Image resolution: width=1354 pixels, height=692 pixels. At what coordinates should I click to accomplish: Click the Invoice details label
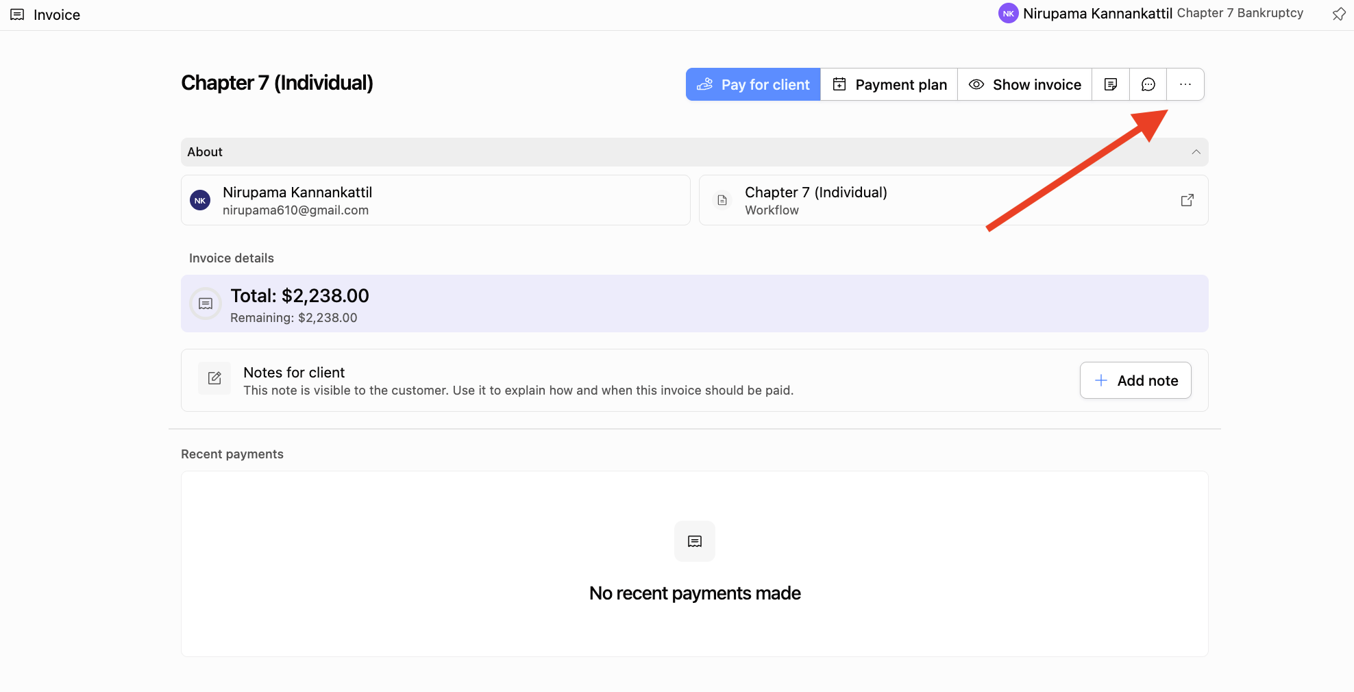coord(232,258)
